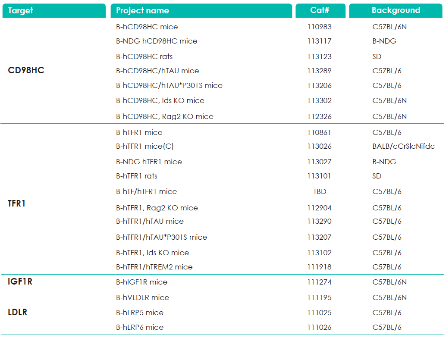Click the Background column header
The width and height of the screenshot is (446, 338).
396,11
